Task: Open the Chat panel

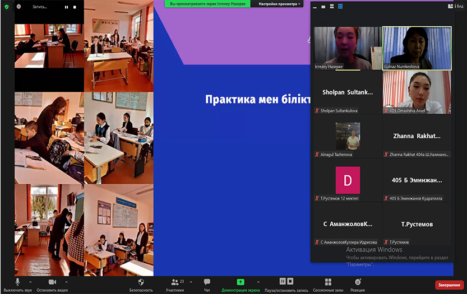Action: (207, 283)
